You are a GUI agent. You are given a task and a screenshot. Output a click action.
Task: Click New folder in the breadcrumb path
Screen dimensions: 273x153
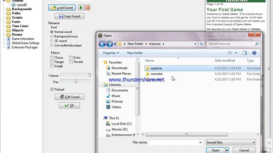tap(135, 44)
